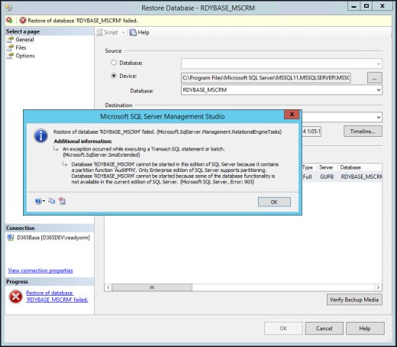
Task: Click the browse ellipsis button for Device
Action: click(374, 78)
